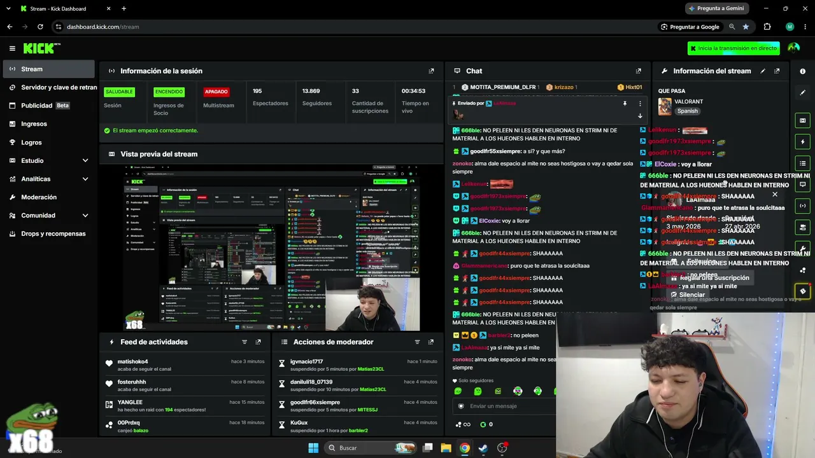Click the Windows taskbar Buscar search box
This screenshot has height=458, width=815.
372,448
